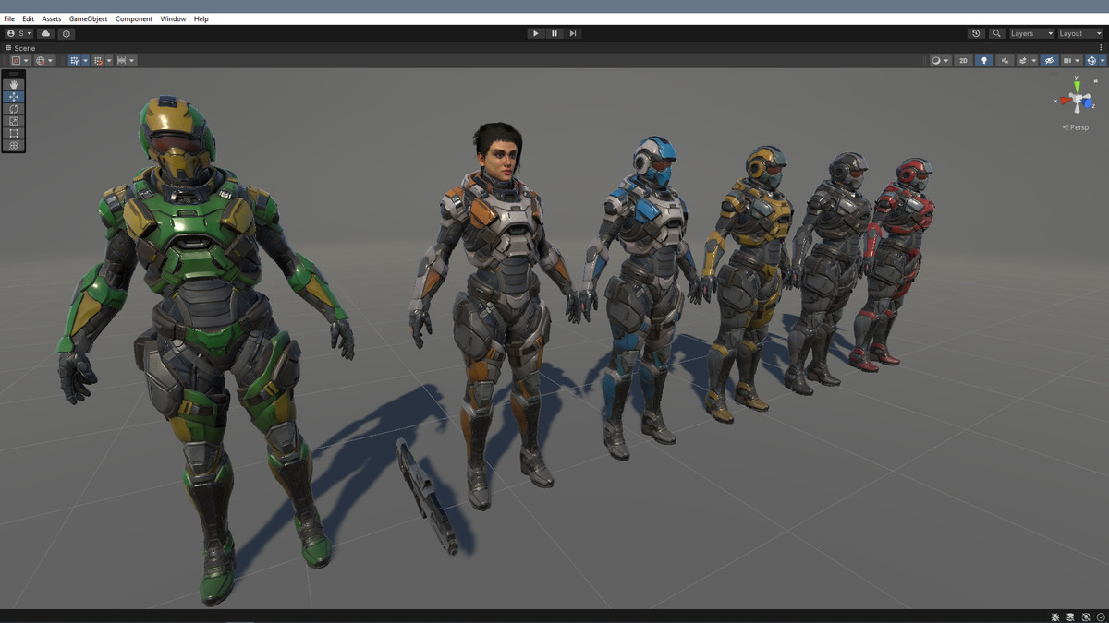Image resolution: width=1109 pixels, height=623 pixels.
Task: Open Unity Cloud services icon
Action: pyautogui.click(x=45, y=33)
